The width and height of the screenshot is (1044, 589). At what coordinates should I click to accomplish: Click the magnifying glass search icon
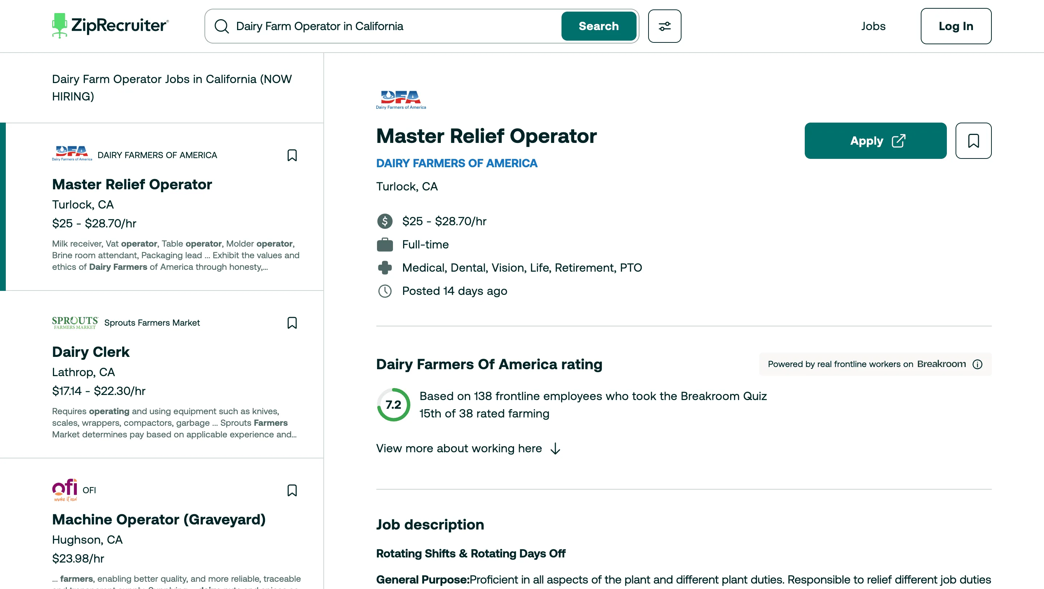[222, 26]
